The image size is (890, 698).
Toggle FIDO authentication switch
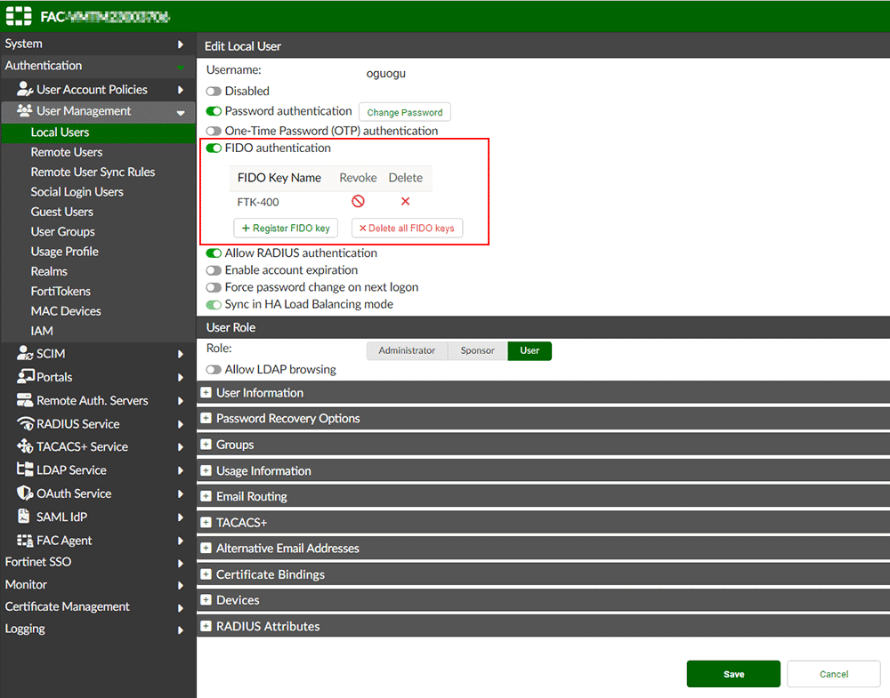tap(214, 148)
